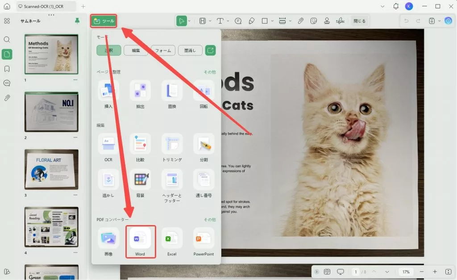The image size is (457, 280).
Task: Convert PDF to PowerPoint
Action: (204, 242)
